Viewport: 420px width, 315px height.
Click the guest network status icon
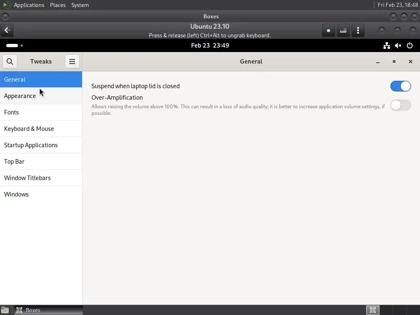pos(386,46)
